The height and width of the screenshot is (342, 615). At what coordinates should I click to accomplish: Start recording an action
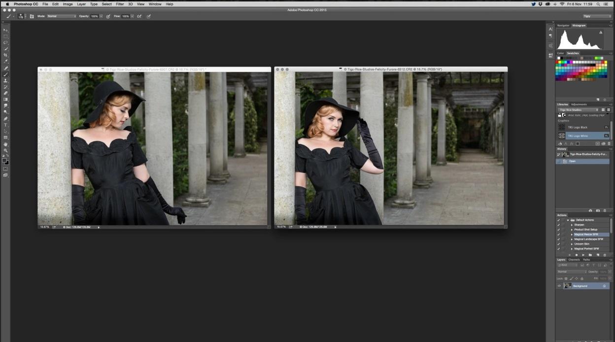[x=577, y=255]
